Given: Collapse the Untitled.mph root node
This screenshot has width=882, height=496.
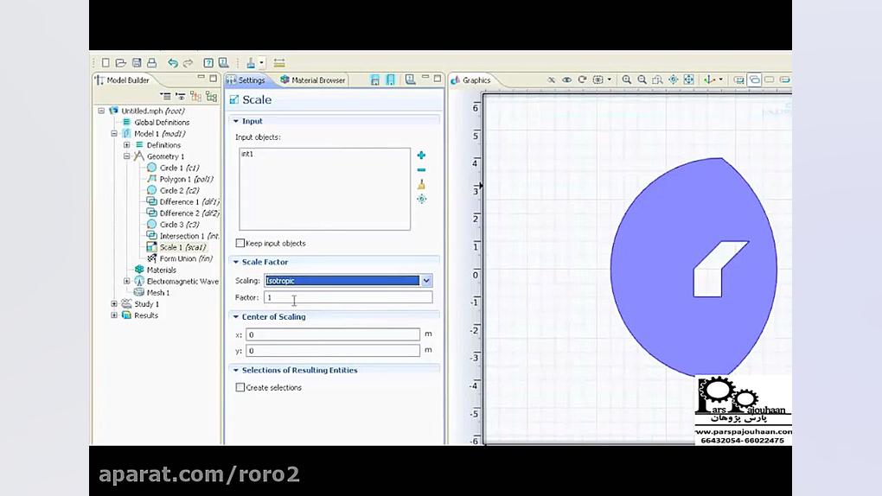Looking at the screenshot, I should (x=101, y=111).
